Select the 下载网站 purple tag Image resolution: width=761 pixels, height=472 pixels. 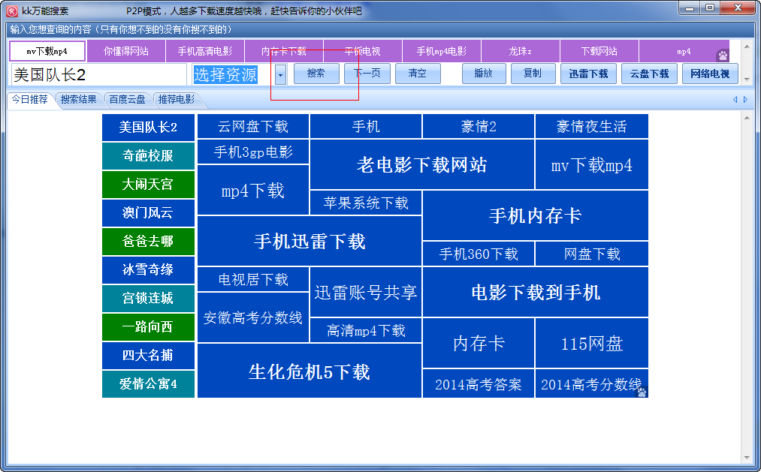tap(599, 51)
